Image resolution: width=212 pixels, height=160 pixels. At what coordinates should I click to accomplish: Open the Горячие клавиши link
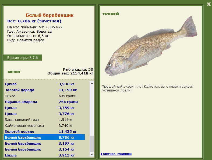pyautogui.click(x=116, y=154)
